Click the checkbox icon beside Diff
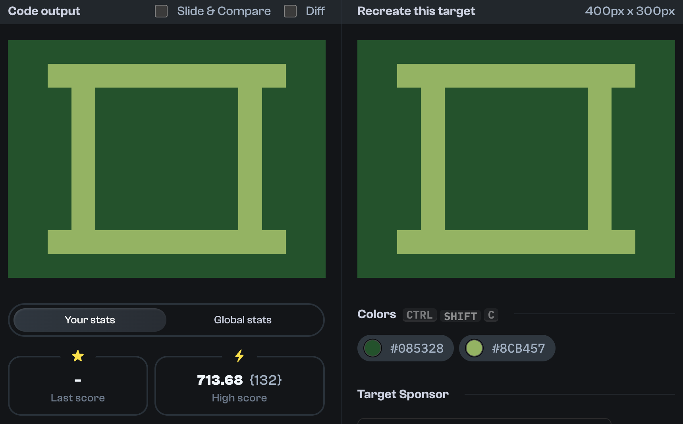The image size is (683, 424). pos(290,11)
